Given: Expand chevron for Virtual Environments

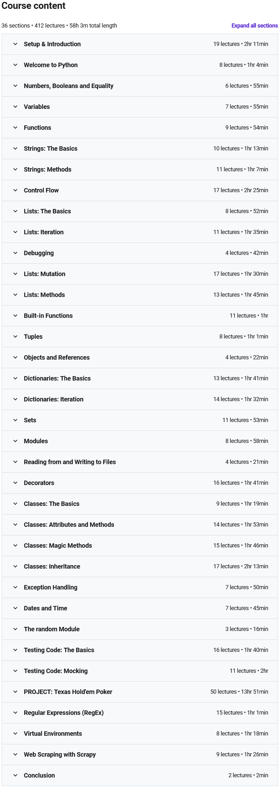Looking at the screenshot, I should click(15, 734).
